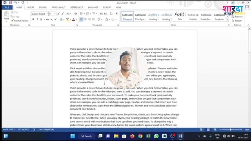
Task: Click the Copy command
Action: coord(15,16)
